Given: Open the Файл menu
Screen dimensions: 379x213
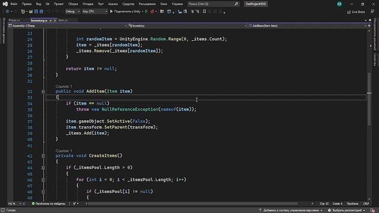Looking at the screenshot, I should click(14, 4).
